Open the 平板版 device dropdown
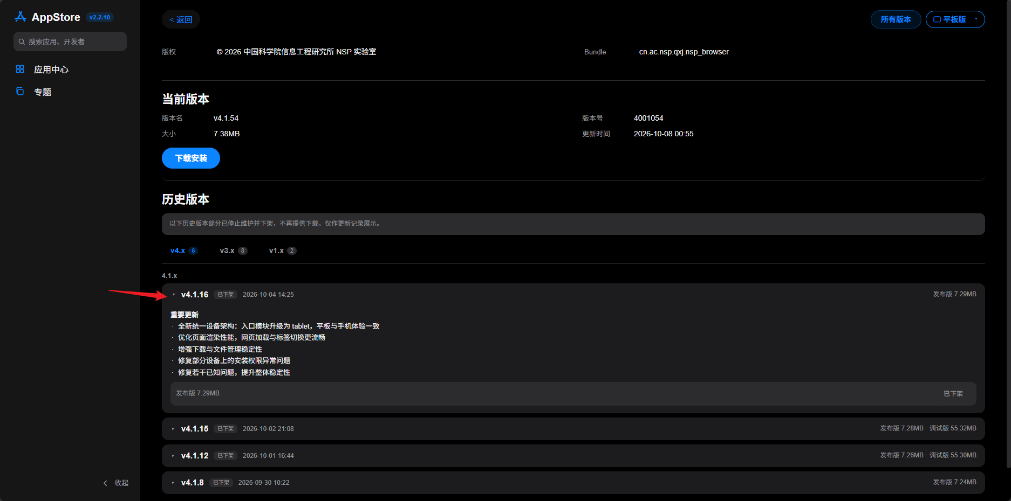Viewport: 1011px width, 501px height. pyautogui.click(x=955, y=19)
